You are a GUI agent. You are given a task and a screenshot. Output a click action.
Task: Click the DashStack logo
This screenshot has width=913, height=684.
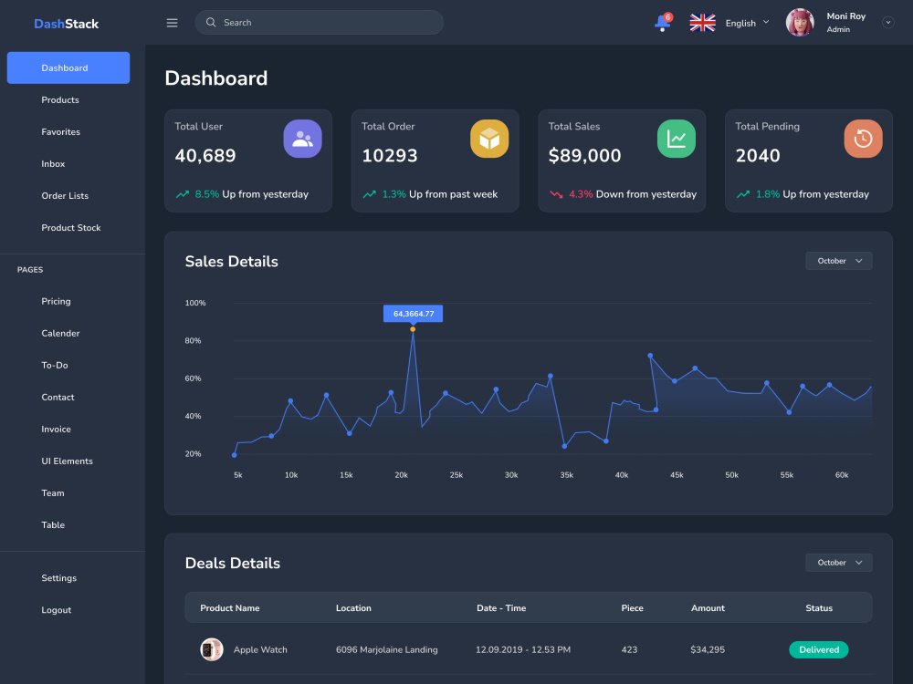[67, 24]
